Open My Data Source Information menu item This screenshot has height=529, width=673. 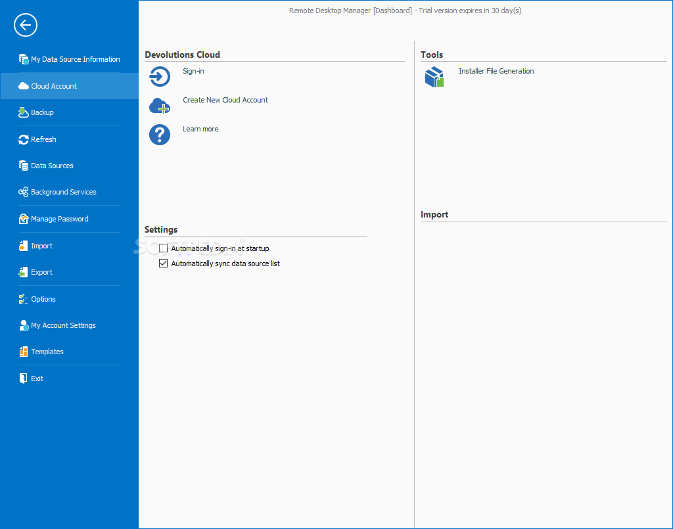point(70,59)
